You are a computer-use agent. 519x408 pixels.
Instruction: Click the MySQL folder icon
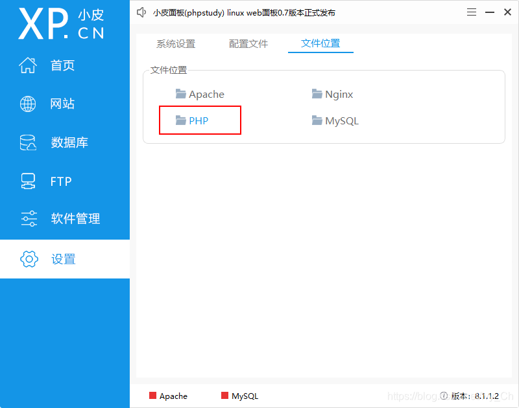coord(317,120)
